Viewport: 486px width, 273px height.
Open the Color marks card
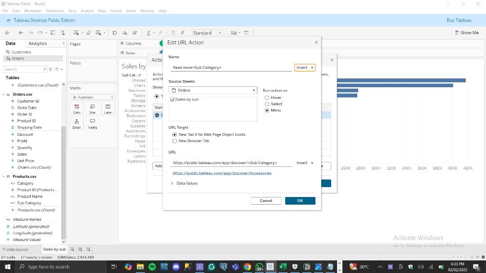pyautogui.click(x=77, y=109)
